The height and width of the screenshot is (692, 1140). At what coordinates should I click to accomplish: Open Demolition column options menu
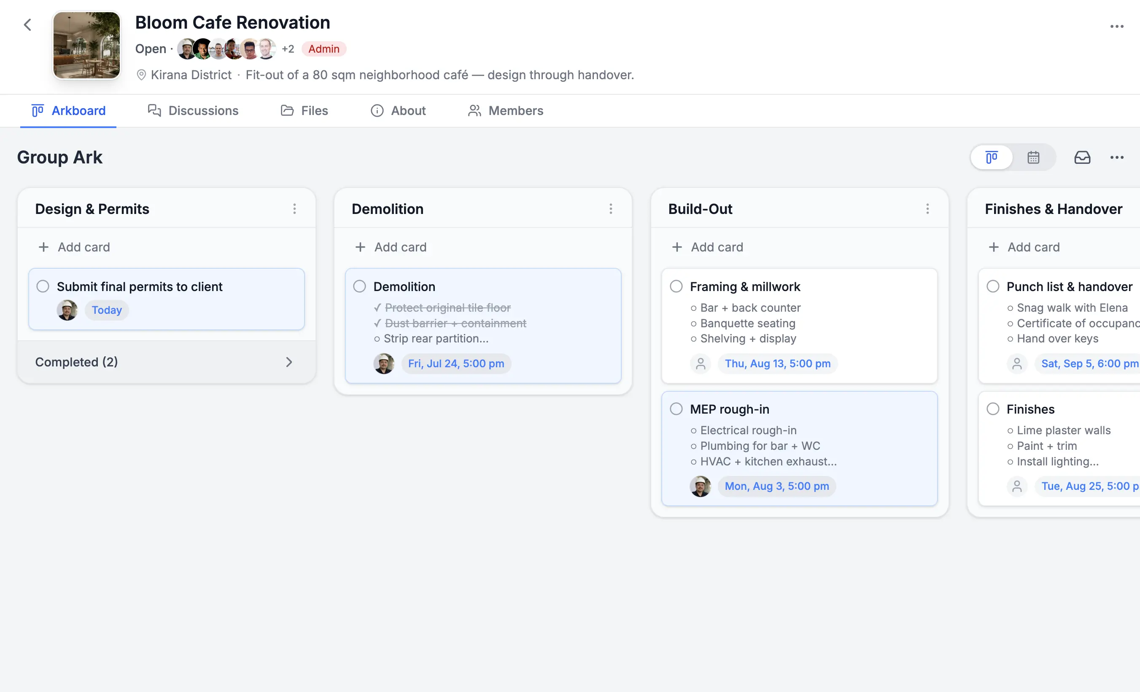point(611,209)
